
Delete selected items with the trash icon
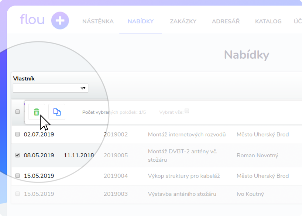36,112
